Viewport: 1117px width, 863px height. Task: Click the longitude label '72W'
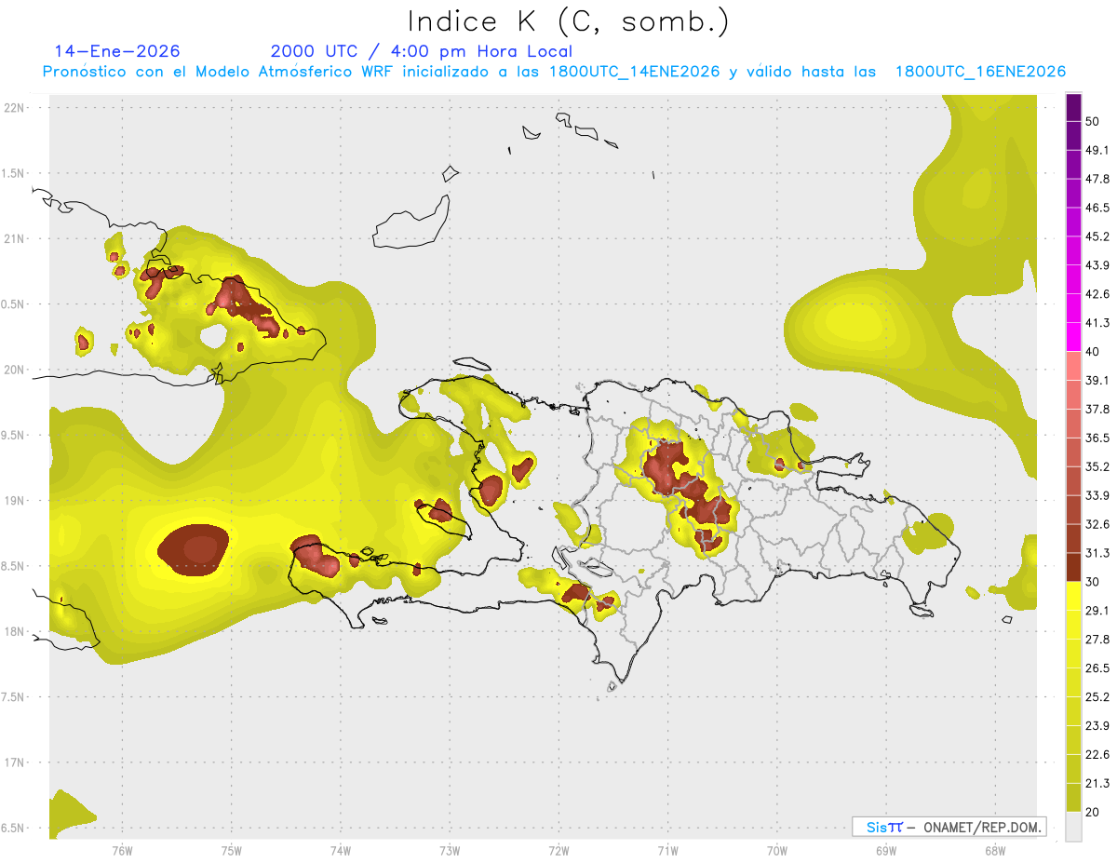pos(558,851)
